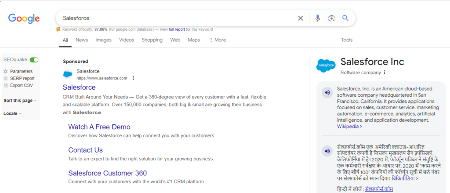
Task: Switch to the Web tab
Action: (175, 40)
